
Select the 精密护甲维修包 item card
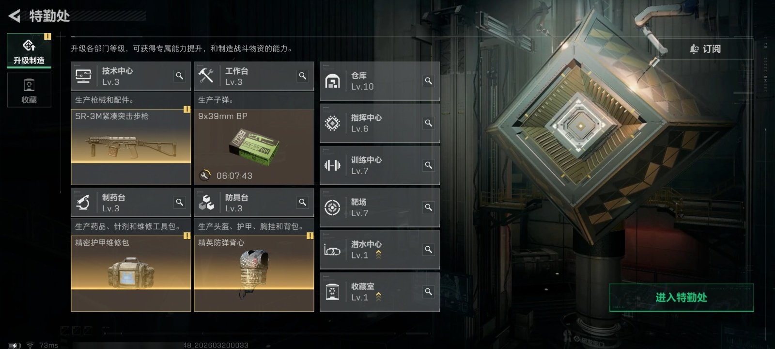[x=131, y=273]
